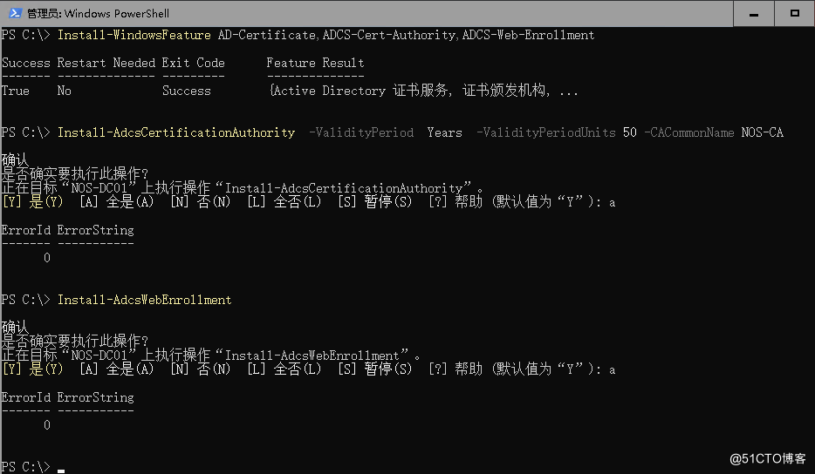Click the 'Install-AdcsWebEnrollment' command text
The image size is (815, 474).
coord(145,300)
